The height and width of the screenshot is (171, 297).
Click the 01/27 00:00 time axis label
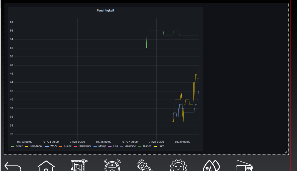[x=130, y=142]
